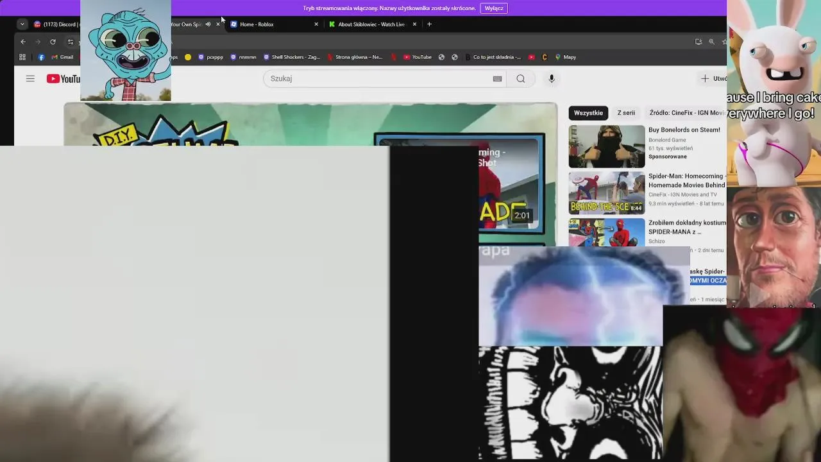The height and width of the screenshot is (462, 821).
Task: Start voice search with microphone
Action: pos(552,78)
